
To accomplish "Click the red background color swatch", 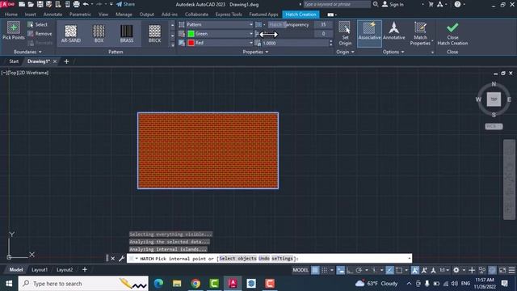I will click(x=191, y=43).
